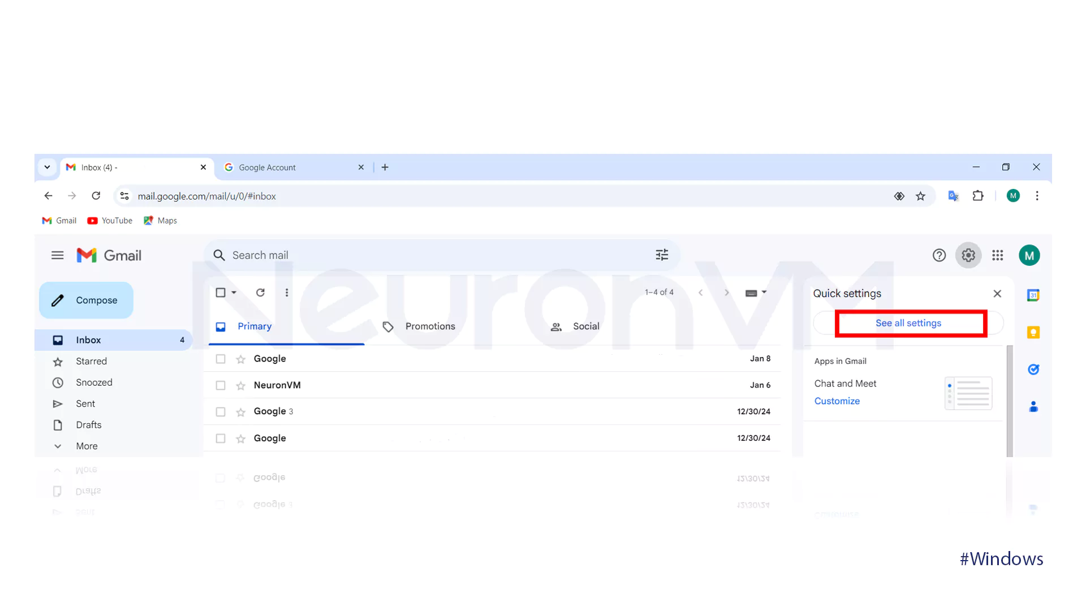Switch to the Social tab

point(585,326)
